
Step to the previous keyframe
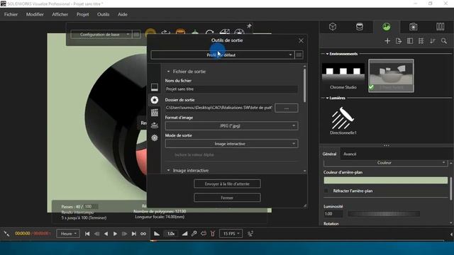pos(96,234)
